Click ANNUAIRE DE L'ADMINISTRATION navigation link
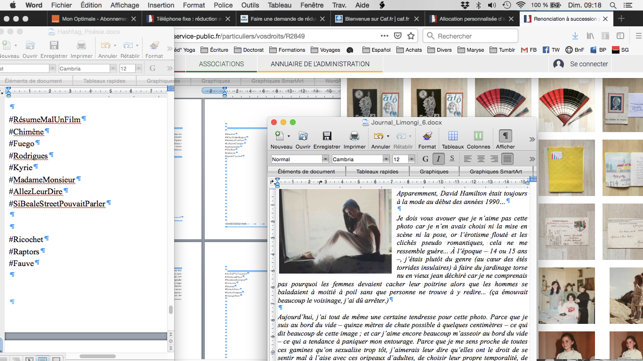The image size is (643, 361). point(320,64)
